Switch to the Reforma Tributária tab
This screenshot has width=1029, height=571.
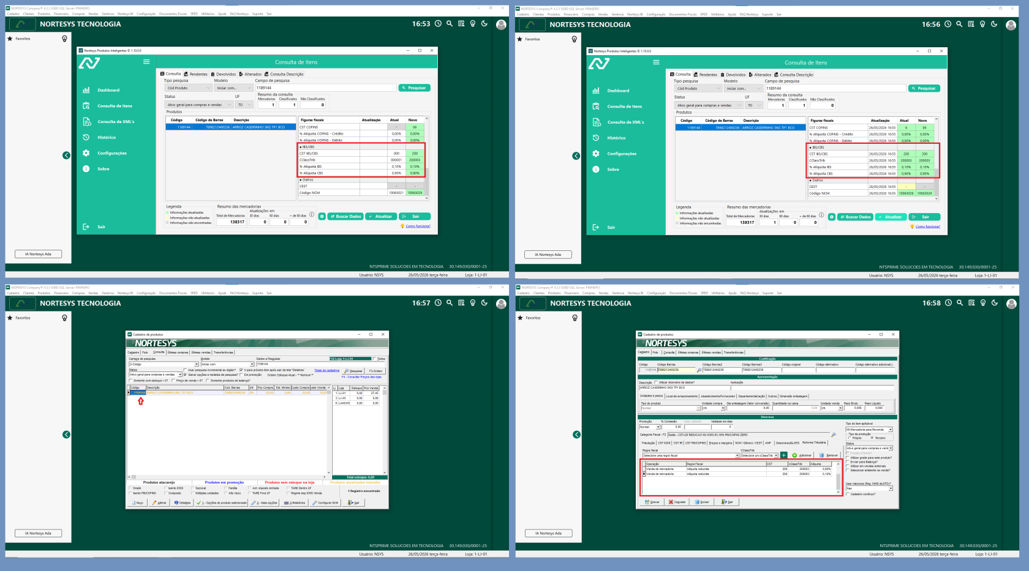814,442
